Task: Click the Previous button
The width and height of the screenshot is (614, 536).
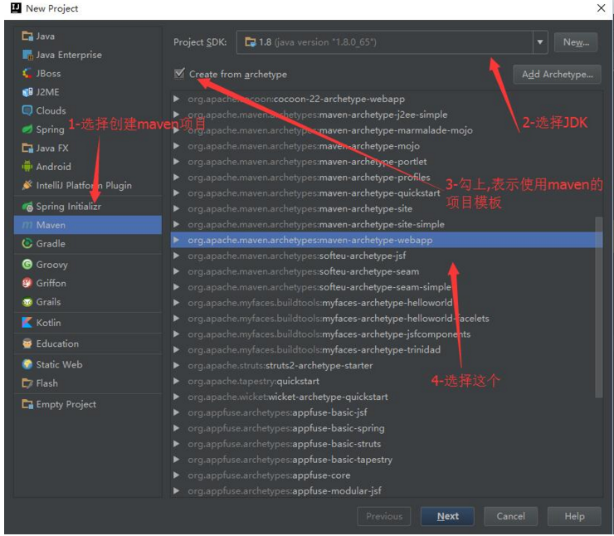Action: [x=384, y=516]
